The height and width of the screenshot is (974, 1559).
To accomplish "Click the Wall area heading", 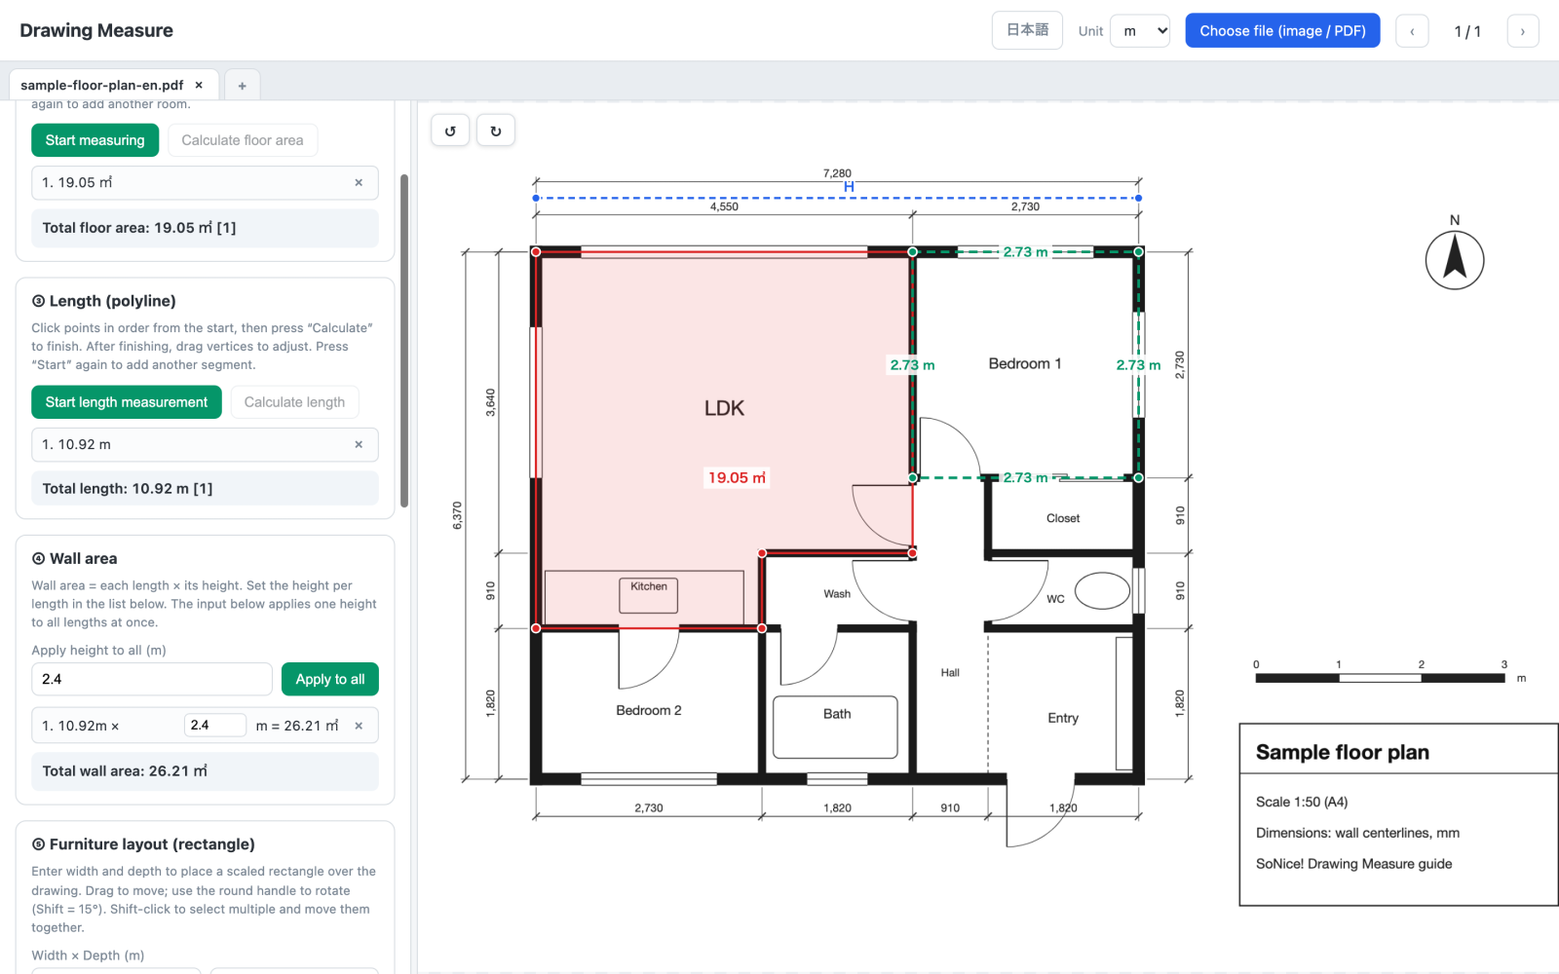I will tap(74, 558).
